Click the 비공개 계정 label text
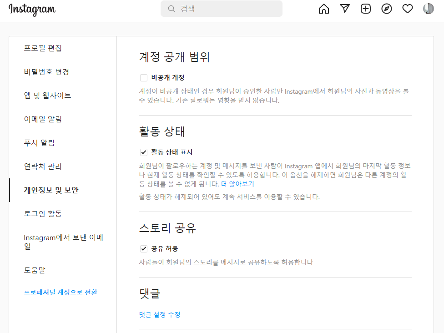This screenshot has width=444, height=333. (168, 78)
